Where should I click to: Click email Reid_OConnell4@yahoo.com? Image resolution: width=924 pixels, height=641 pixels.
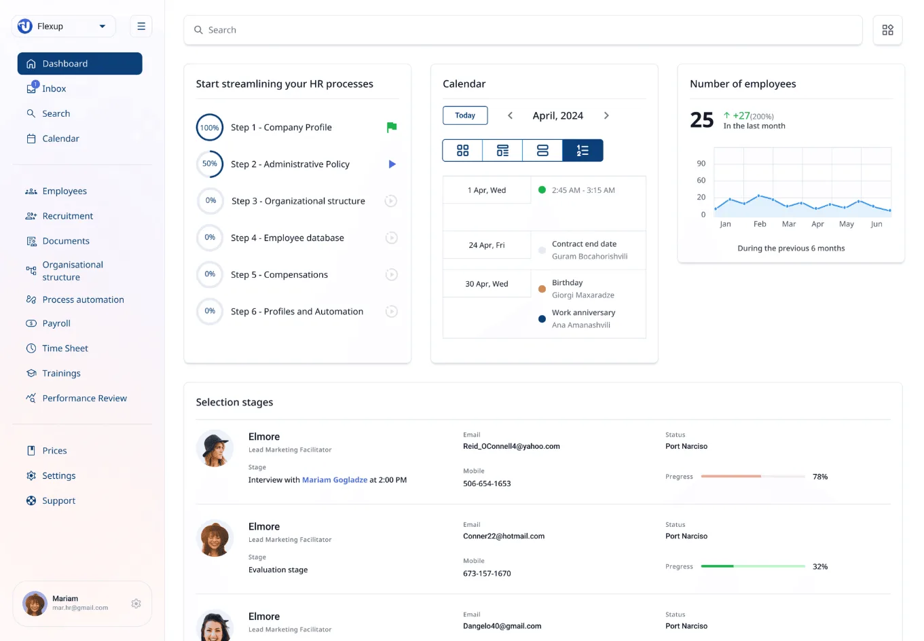[x=511, y=447]
